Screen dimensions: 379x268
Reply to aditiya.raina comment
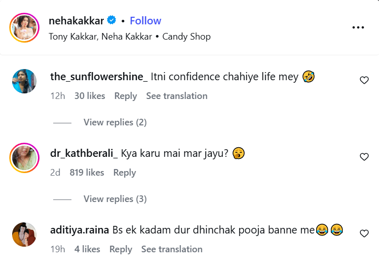pyautogui.click(x=121, y=249)
